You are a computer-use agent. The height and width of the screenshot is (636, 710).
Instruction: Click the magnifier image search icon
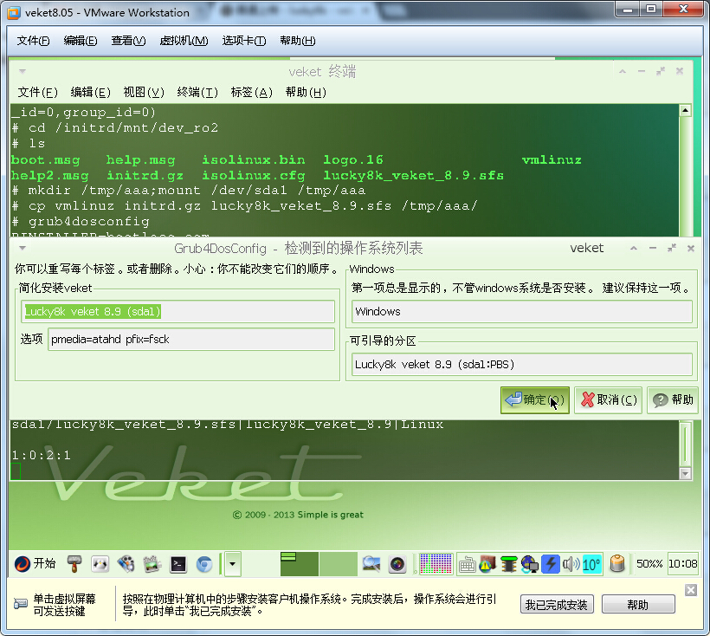[371, 564]
